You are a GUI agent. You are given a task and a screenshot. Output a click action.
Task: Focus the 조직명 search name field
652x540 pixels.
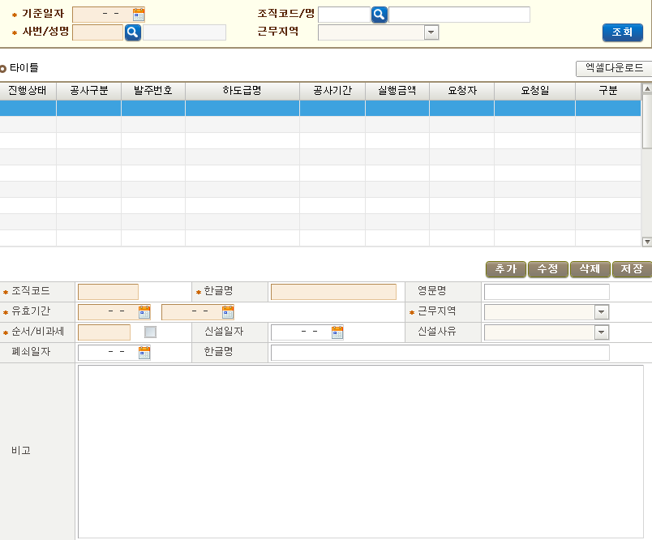pyautogui.click(x=459, y=15)
